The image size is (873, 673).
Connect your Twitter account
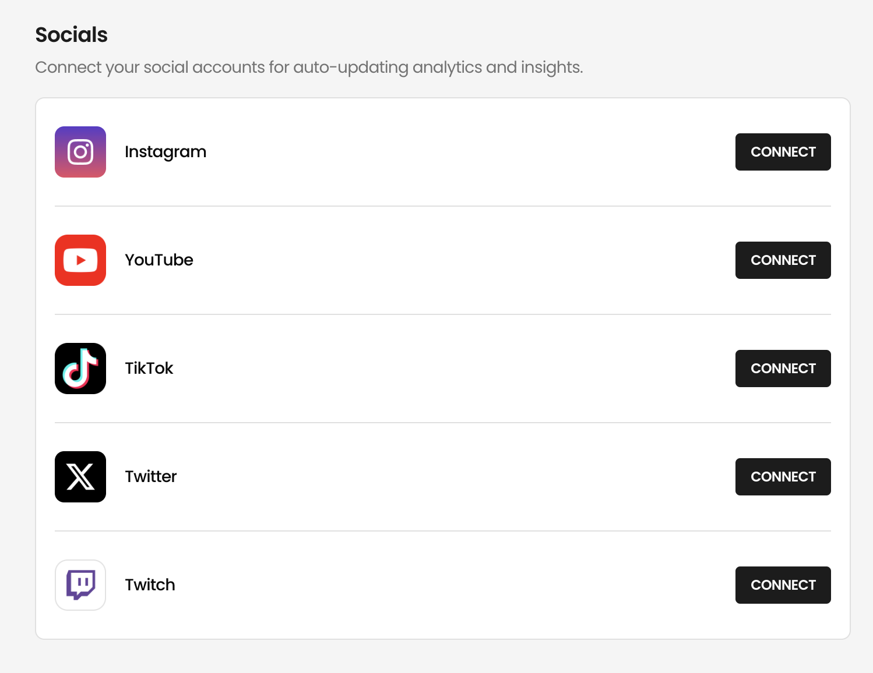coord(783,477)
